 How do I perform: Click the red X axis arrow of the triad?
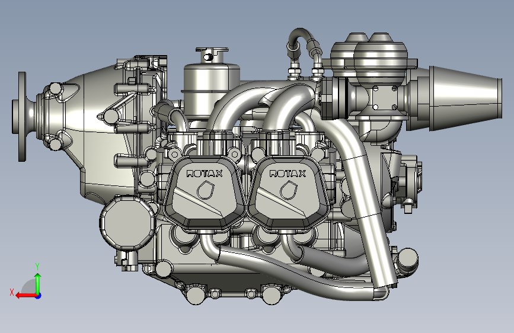coord(25,296)
